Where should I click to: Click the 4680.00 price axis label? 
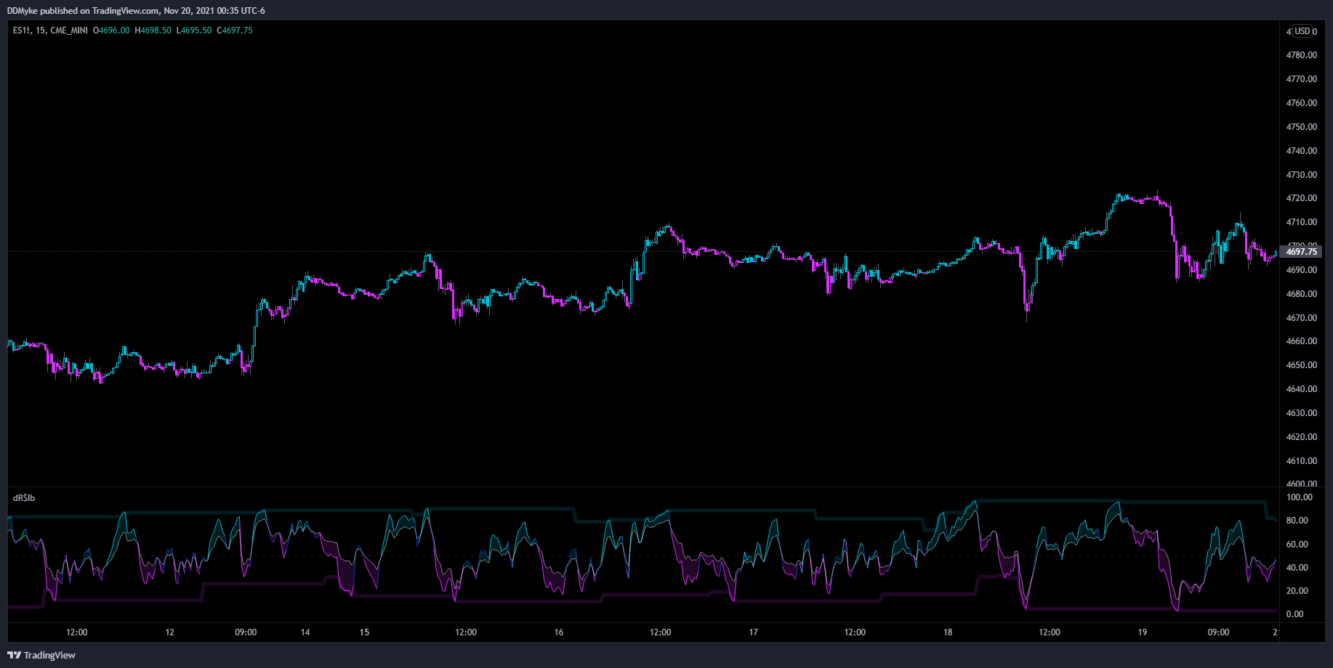click(x=1301, y=294)
